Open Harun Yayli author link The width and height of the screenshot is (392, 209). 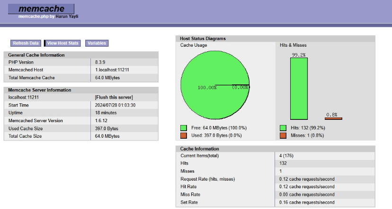tap(67, 17)
